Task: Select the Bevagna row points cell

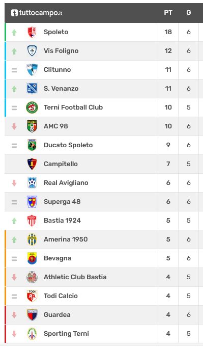Action: click(168, 258)
